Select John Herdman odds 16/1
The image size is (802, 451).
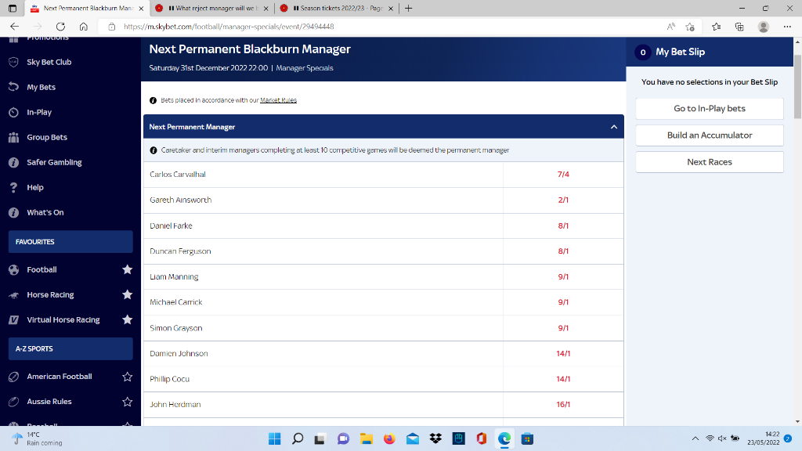click(563, 405)
